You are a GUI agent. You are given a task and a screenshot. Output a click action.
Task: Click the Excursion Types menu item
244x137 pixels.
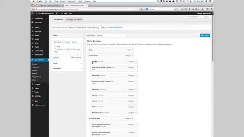point(111,118)
